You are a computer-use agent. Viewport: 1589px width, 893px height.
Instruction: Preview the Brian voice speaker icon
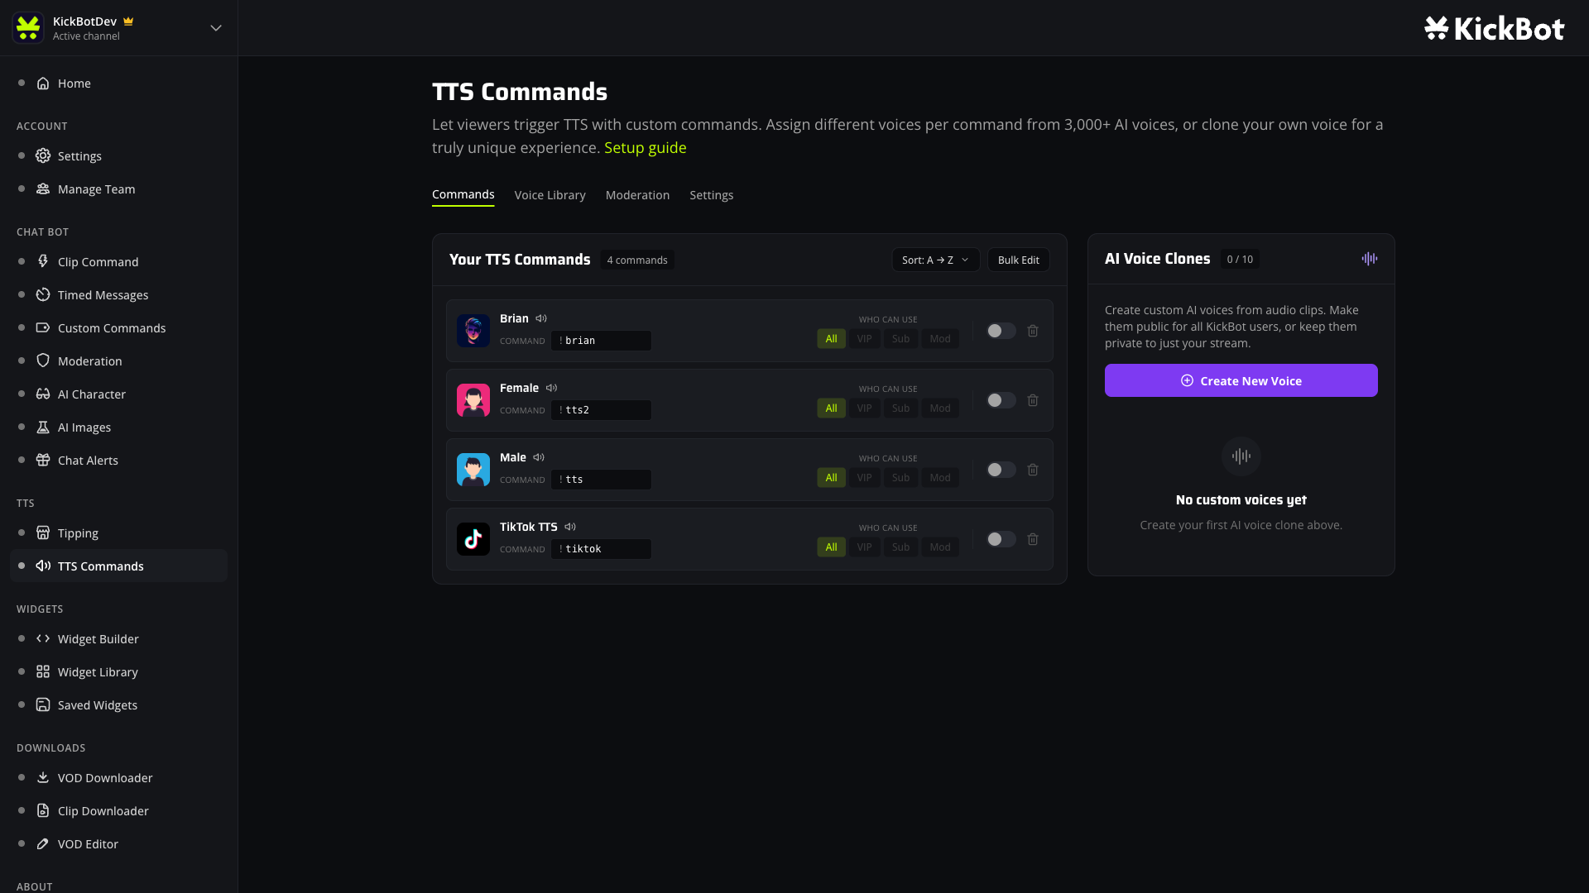541,318
